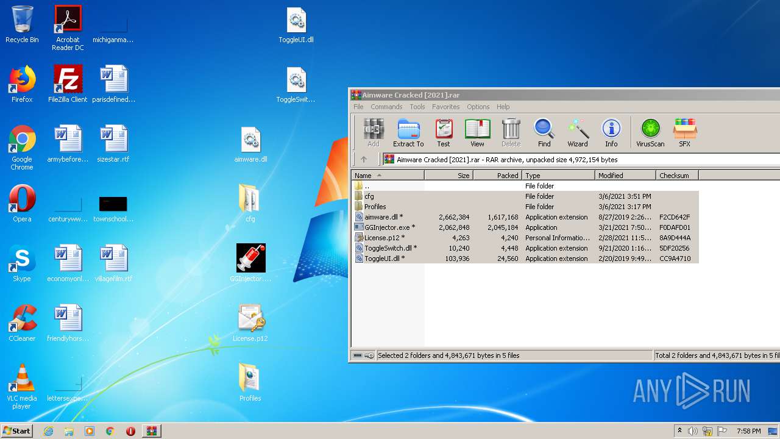Select the cfg folder on the desktop

250,204
